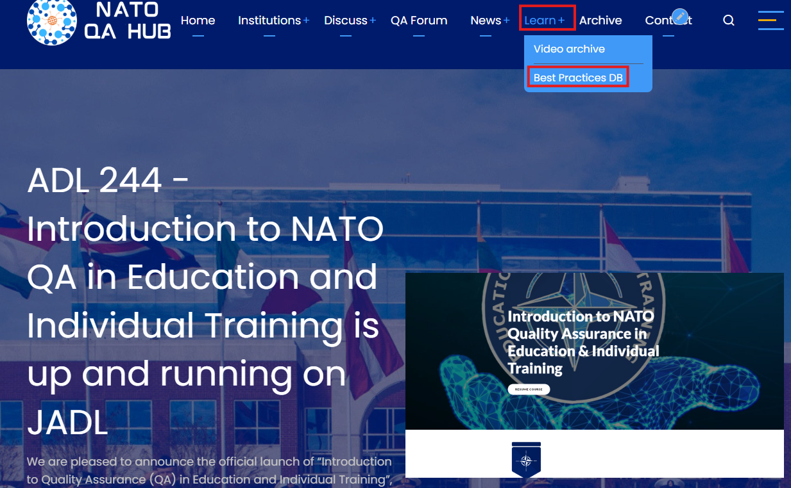Expand the Discuss dropdown
This screenshot has width=791, height=488.
345,20
